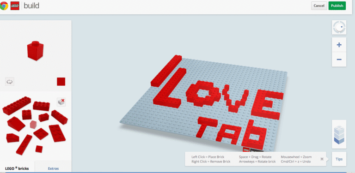Screen dimensions: 355x173
Task: Select the 2x4 brick in palette
Action: point(41,106)
